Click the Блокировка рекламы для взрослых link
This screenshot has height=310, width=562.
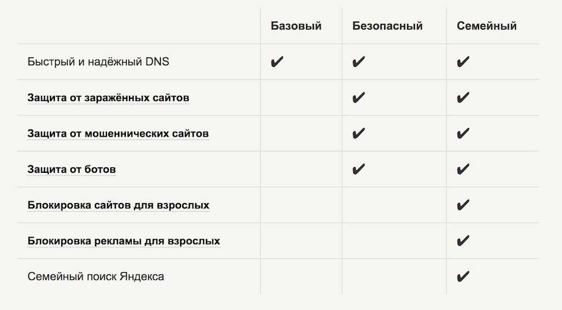123,241
